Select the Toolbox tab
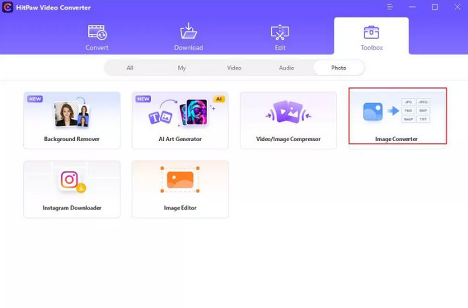 371,37
